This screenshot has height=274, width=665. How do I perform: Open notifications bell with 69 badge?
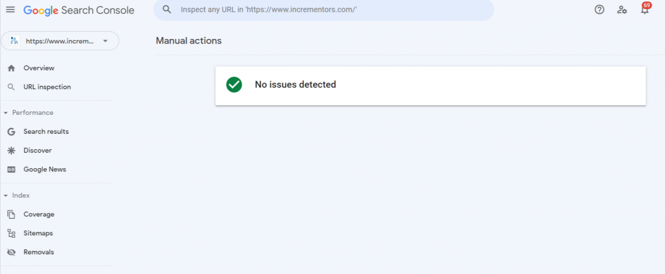click(645, 9)
